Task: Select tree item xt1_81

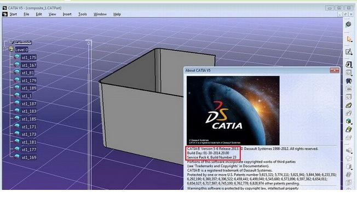Action: [x=28, y=73]
